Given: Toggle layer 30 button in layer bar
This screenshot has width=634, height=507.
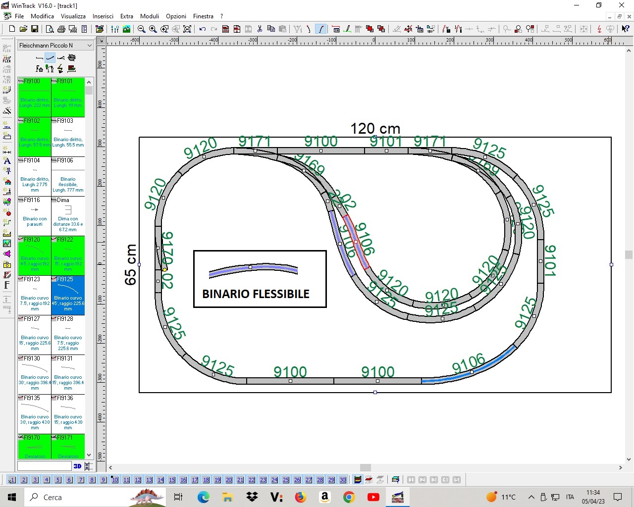Looking at the screenshot, I should 343,480.
